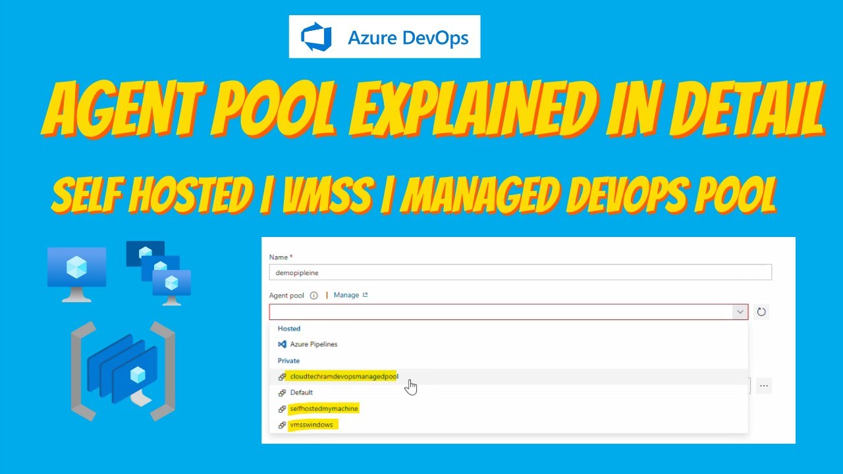Click the pool icon beside vmsswindows
This screenshot has height=474, width=843.
pos(282,425)
